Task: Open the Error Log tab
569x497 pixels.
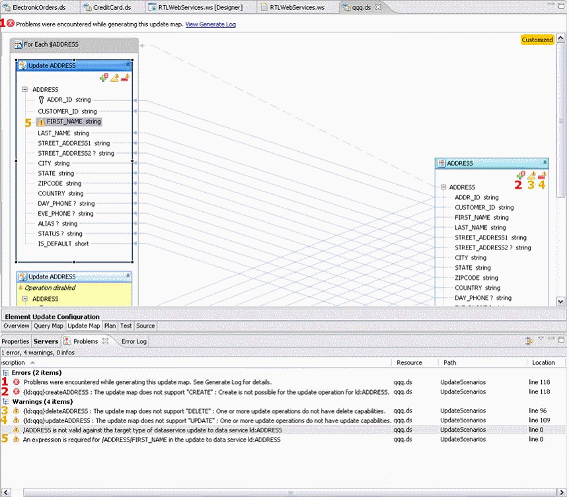Action: point(134,341)
